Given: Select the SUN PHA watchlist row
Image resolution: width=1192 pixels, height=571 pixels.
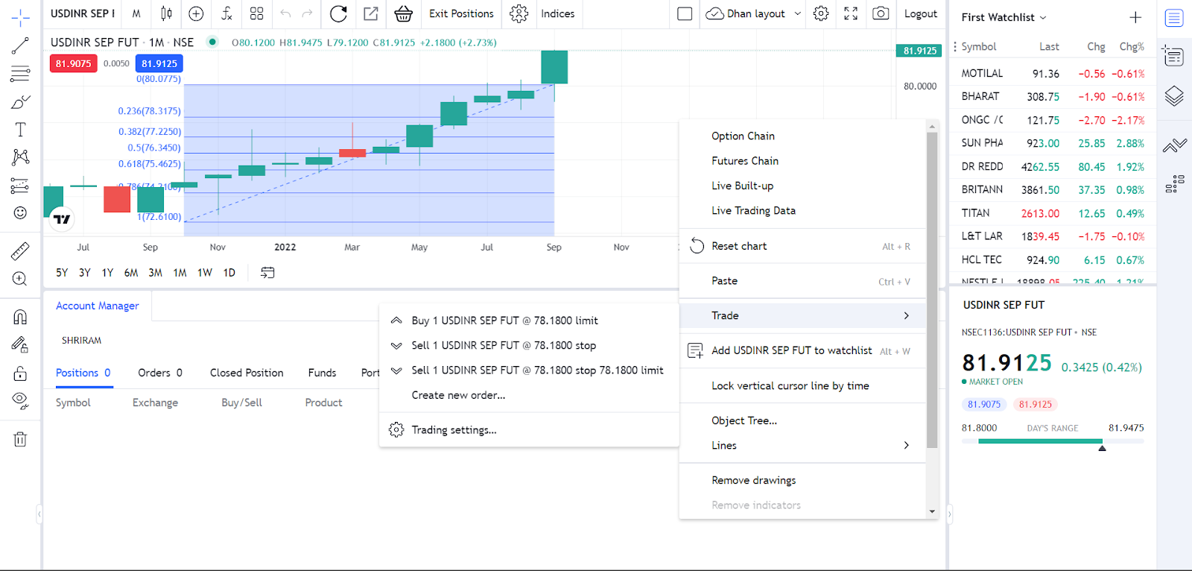Looking at the screenshot, I should pyautogui.click(x=1053, y=143).
